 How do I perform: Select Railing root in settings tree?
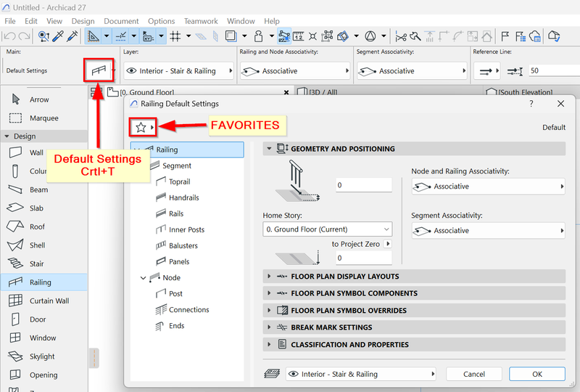[187, 150]
